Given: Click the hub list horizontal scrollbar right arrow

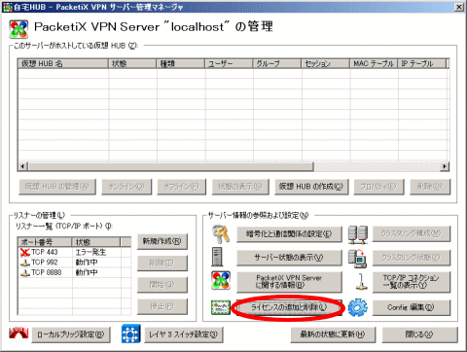Looking at the screenshot, I should [445, 166].
